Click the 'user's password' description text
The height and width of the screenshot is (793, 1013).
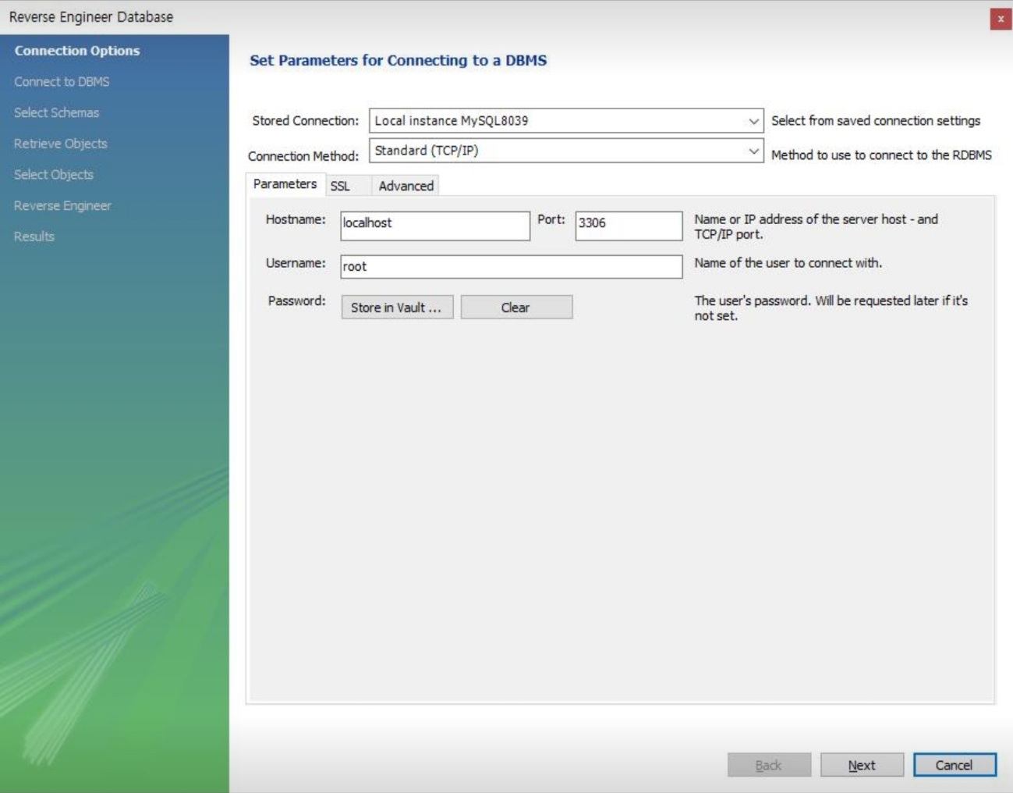[x=831, y=308]
